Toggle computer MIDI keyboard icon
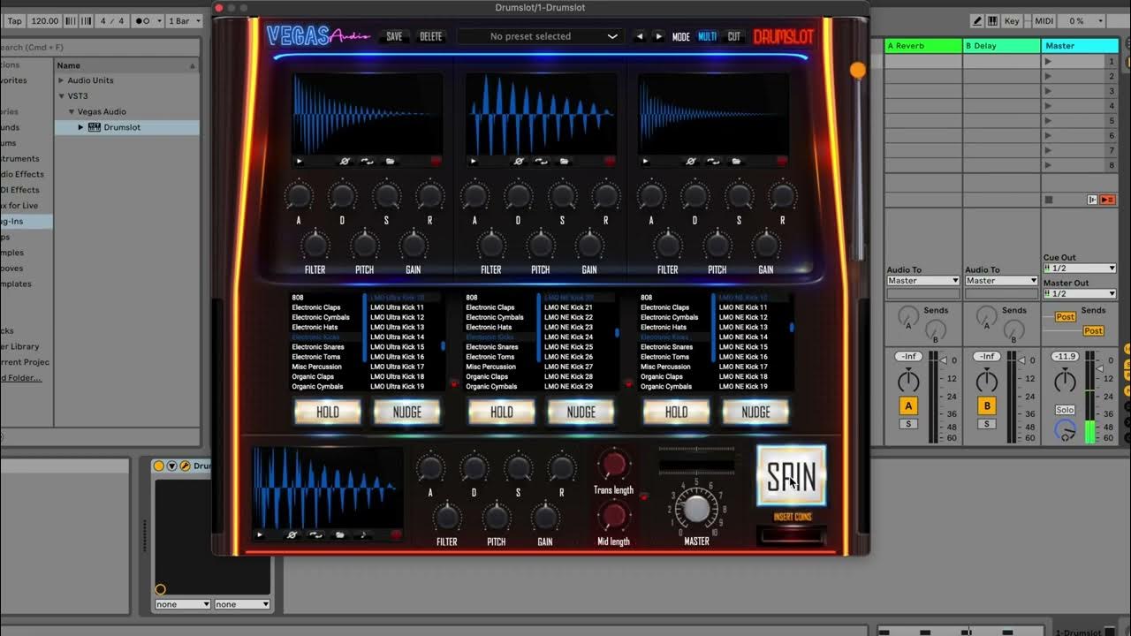 (x=993, y=20)
